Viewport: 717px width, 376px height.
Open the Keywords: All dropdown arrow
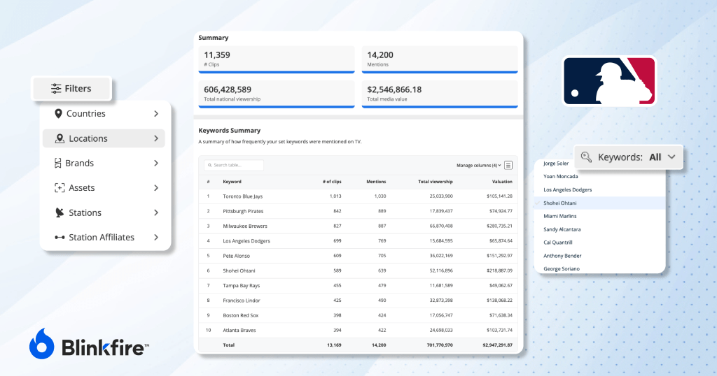tap(671, 157)
